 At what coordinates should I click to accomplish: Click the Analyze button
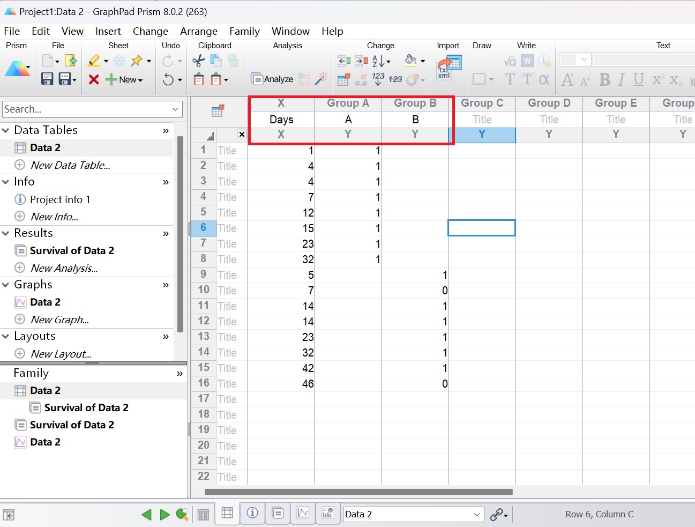point(272,79)
